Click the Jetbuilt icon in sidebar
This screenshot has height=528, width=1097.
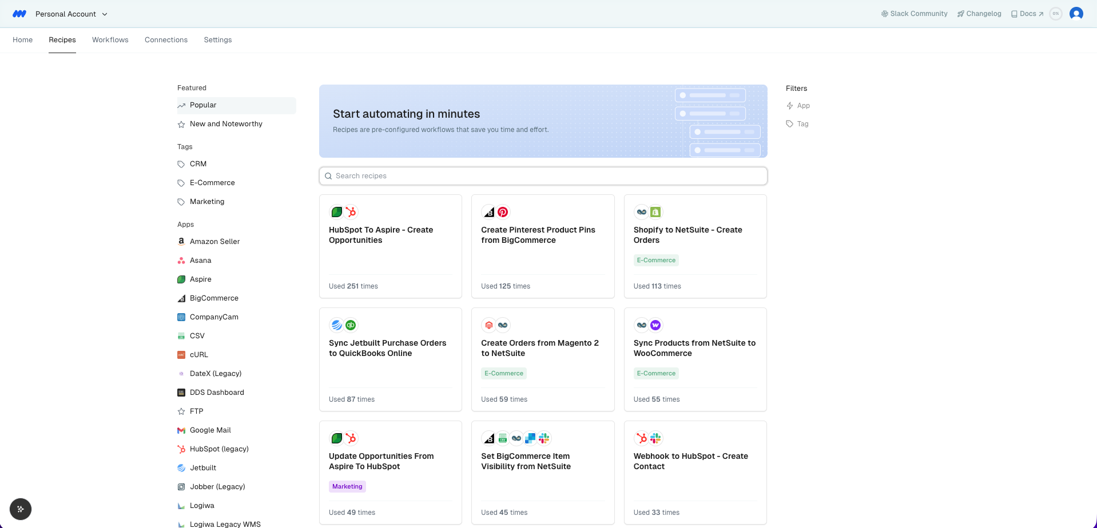[x=181, y=468]
